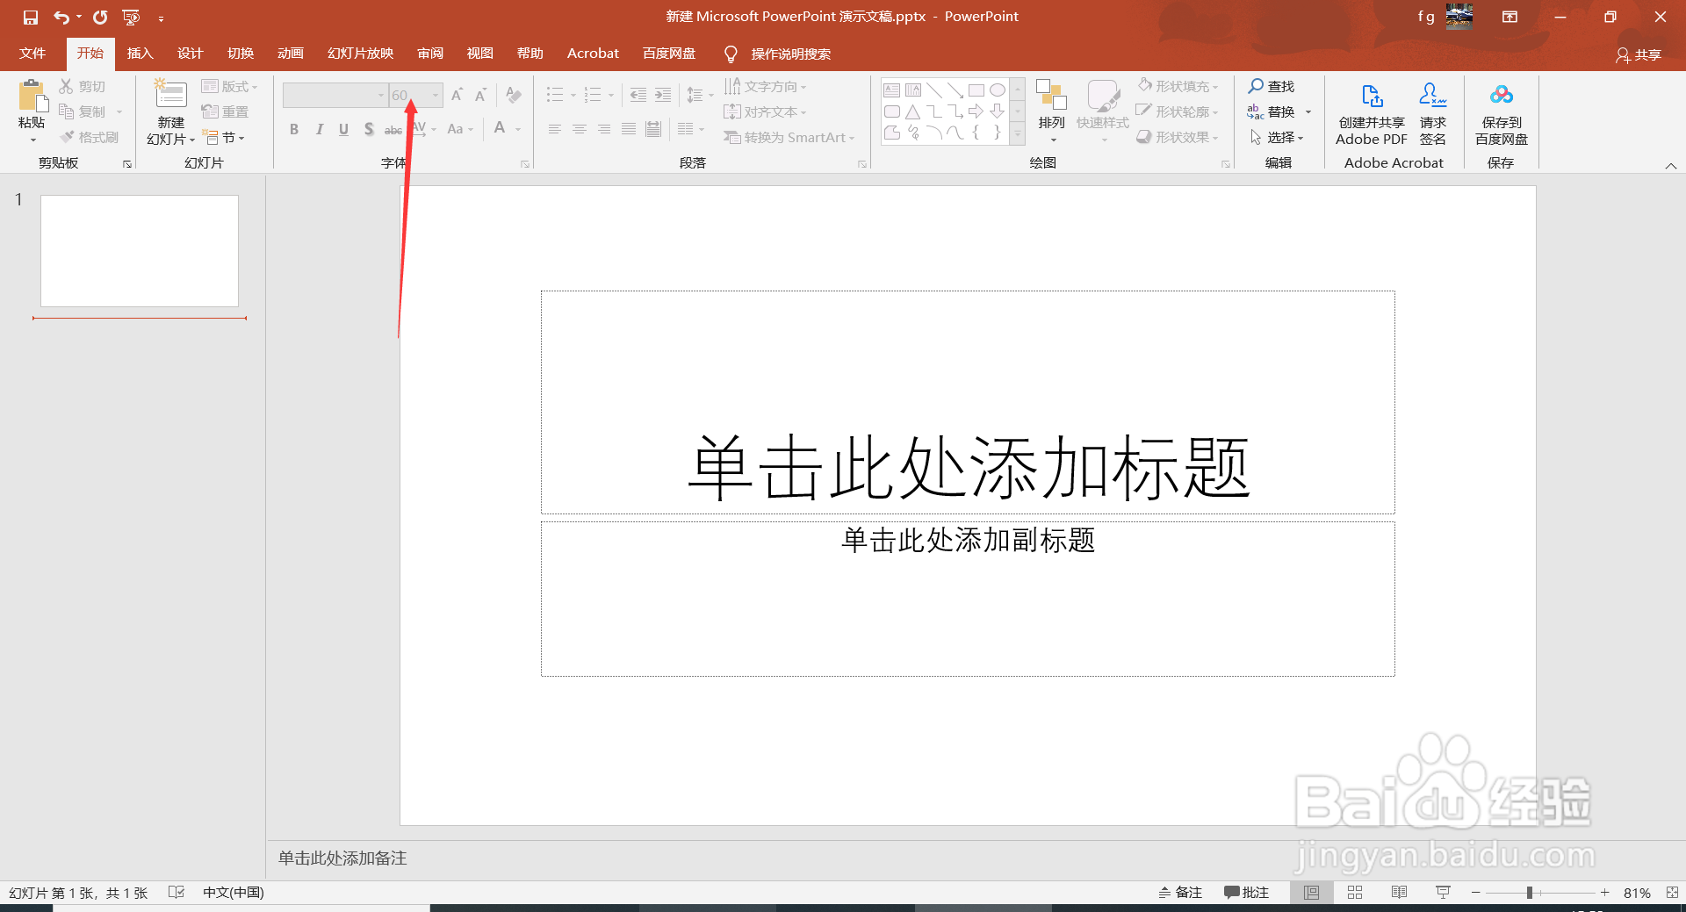Open the 查找 Find tool
Image resolution: width=1686 pixels, height=912 pixels.
click(x=1276, y=86)
